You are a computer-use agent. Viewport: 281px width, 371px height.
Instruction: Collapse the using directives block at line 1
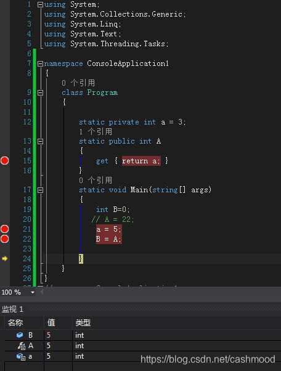(41, 4)
